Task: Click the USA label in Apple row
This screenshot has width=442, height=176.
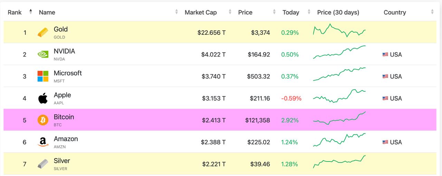Action: click(x=396, y=98)
